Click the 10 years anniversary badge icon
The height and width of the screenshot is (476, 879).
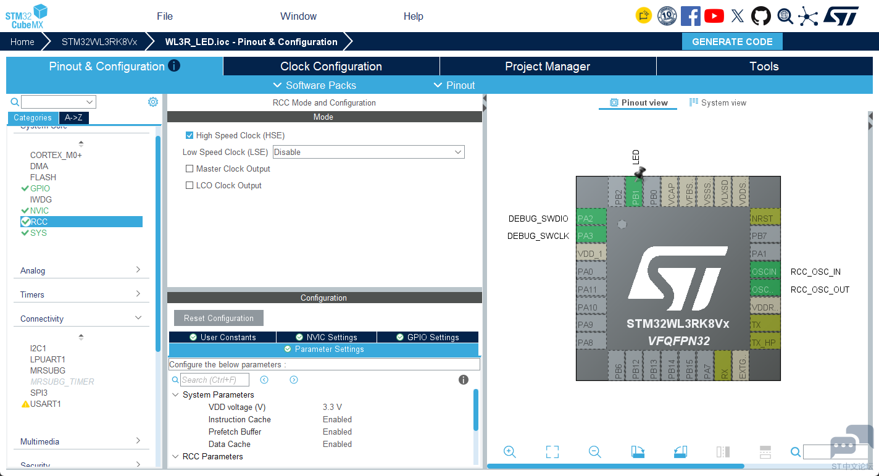pyautogui.click(x=667, y=16)
